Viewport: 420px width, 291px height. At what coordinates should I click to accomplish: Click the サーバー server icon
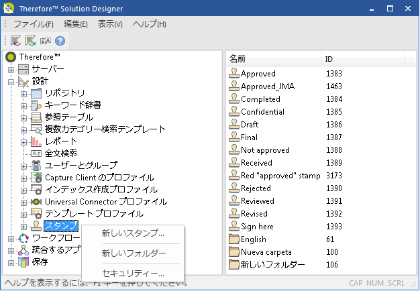pyautogui.click(x=23, y=69)
